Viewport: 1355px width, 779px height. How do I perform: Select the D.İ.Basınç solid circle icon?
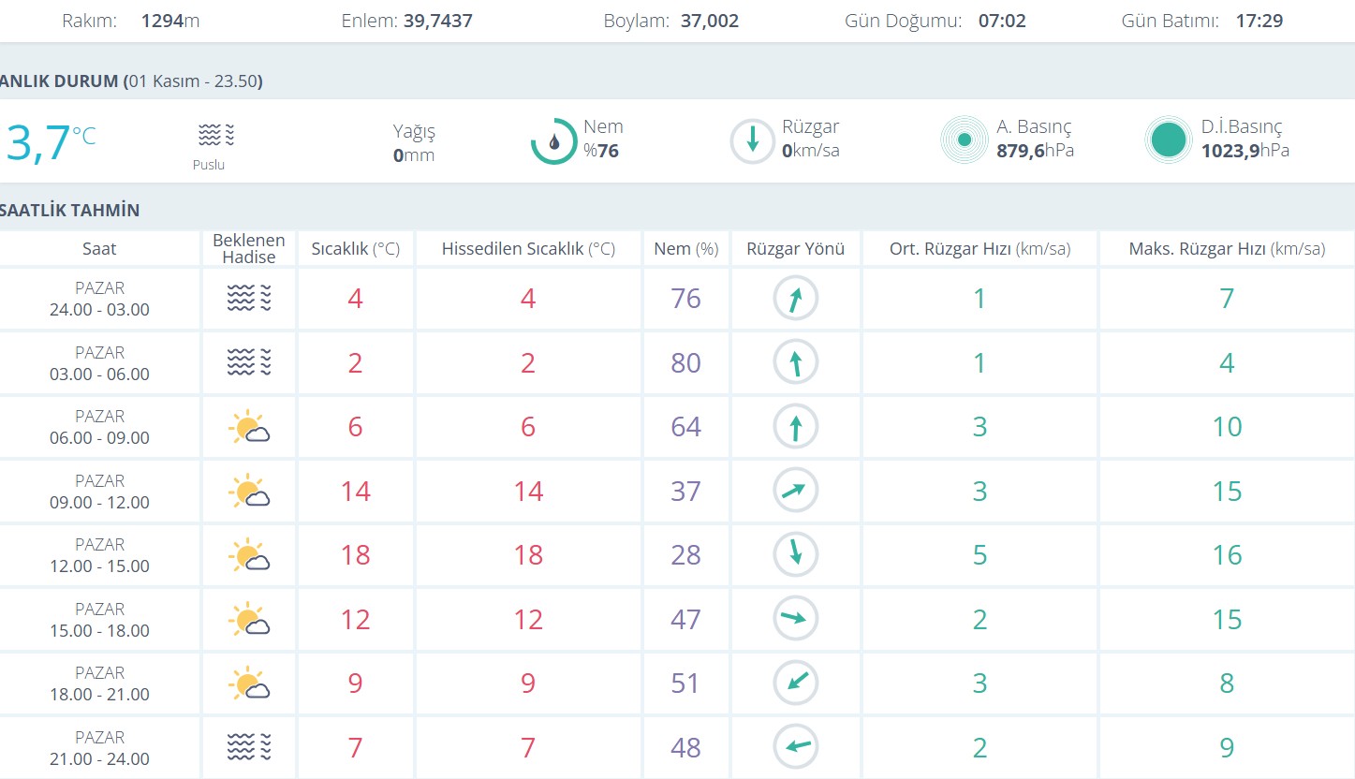(1168, 140)
